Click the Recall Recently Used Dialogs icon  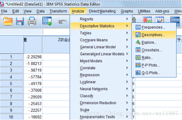click(x=47, y=21)
